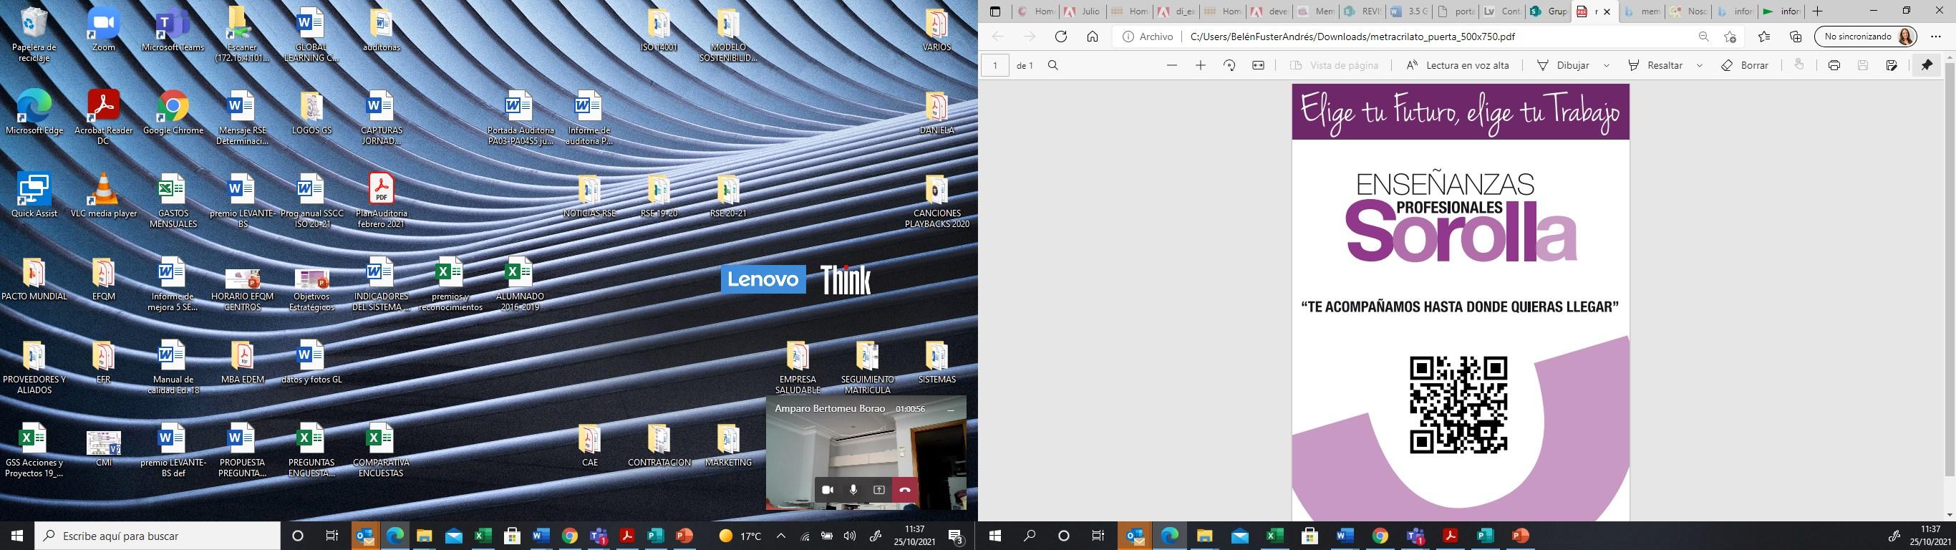Select the HORARIO EFQM CENTROS presentation

click(x=242, y=291)
